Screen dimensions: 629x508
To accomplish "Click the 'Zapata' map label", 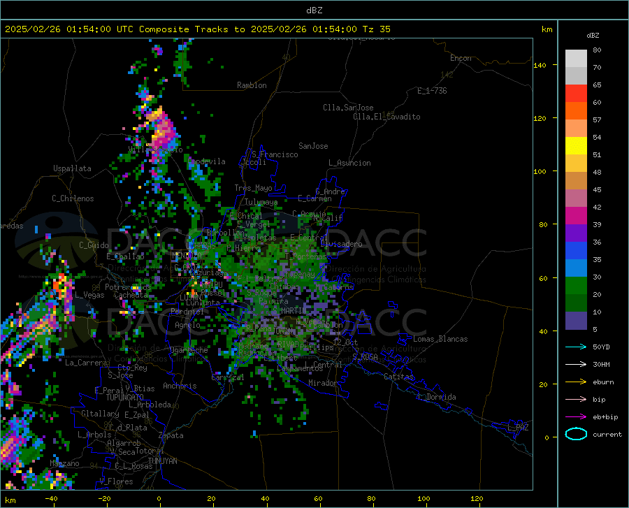I will [171, 435].
